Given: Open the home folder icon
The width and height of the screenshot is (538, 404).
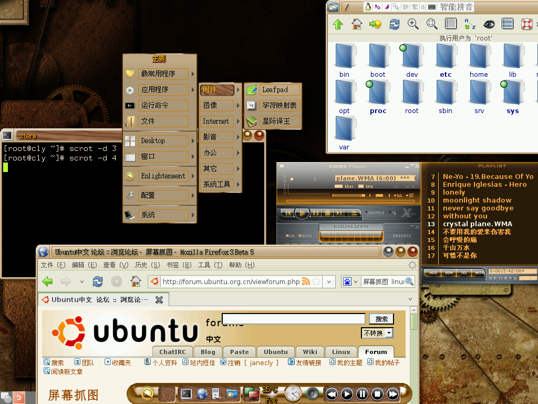Looking at the screenshot, I should pos(479,61).
